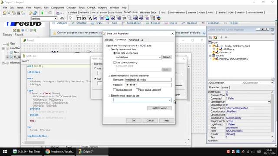Click Cancel in Data Link Properties
The height and width of the screenshot is (156, 278).
(150, 120)
